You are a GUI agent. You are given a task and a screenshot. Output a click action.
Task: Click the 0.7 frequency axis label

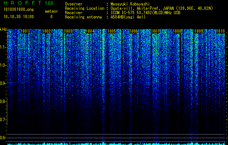pos(3,120)
